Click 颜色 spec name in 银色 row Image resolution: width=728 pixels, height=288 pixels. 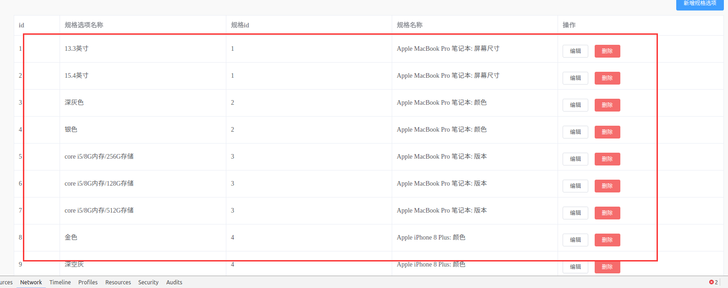pos(442,129)
